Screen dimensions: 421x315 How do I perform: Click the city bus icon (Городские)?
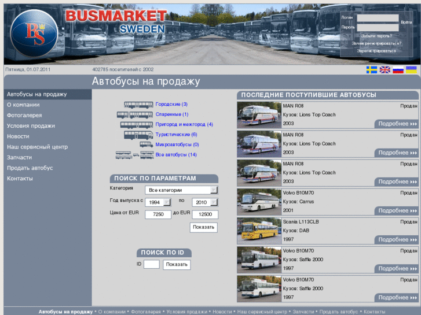coord(138,105)
